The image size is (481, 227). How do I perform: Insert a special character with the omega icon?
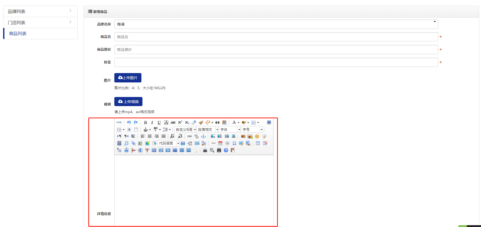coord(234,143)
